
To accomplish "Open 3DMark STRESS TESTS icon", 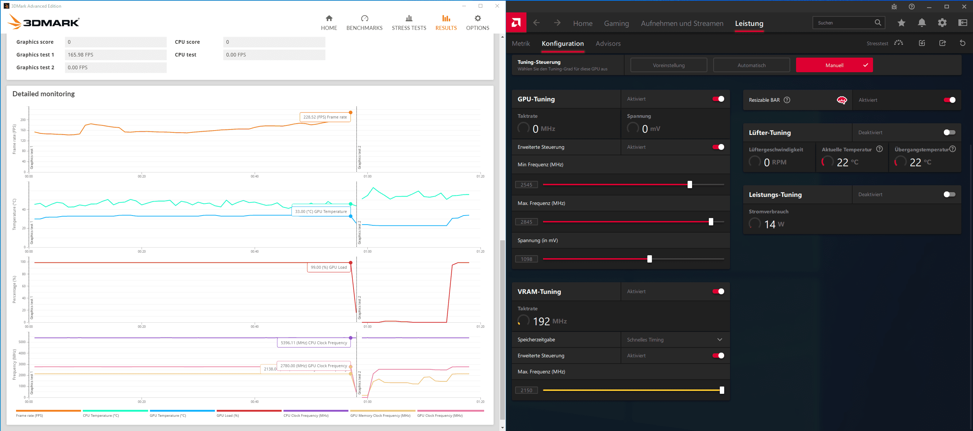I will point(409,19).
